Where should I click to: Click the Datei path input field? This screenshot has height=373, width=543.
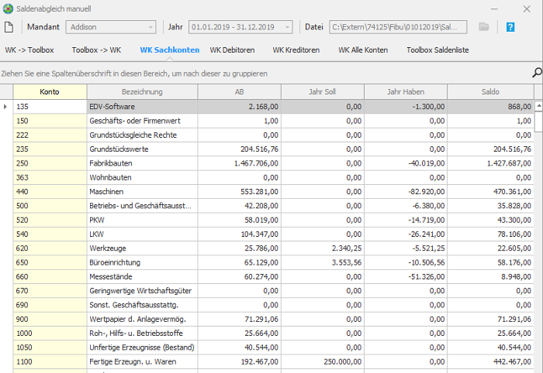coord(398,27)
